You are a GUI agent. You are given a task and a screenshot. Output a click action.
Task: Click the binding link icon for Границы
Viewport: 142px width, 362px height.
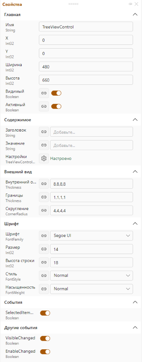click(44, 197)
